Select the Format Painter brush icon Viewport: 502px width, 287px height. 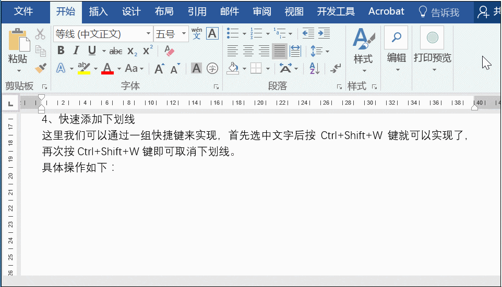pyautogui.click(x=41, y=68)
